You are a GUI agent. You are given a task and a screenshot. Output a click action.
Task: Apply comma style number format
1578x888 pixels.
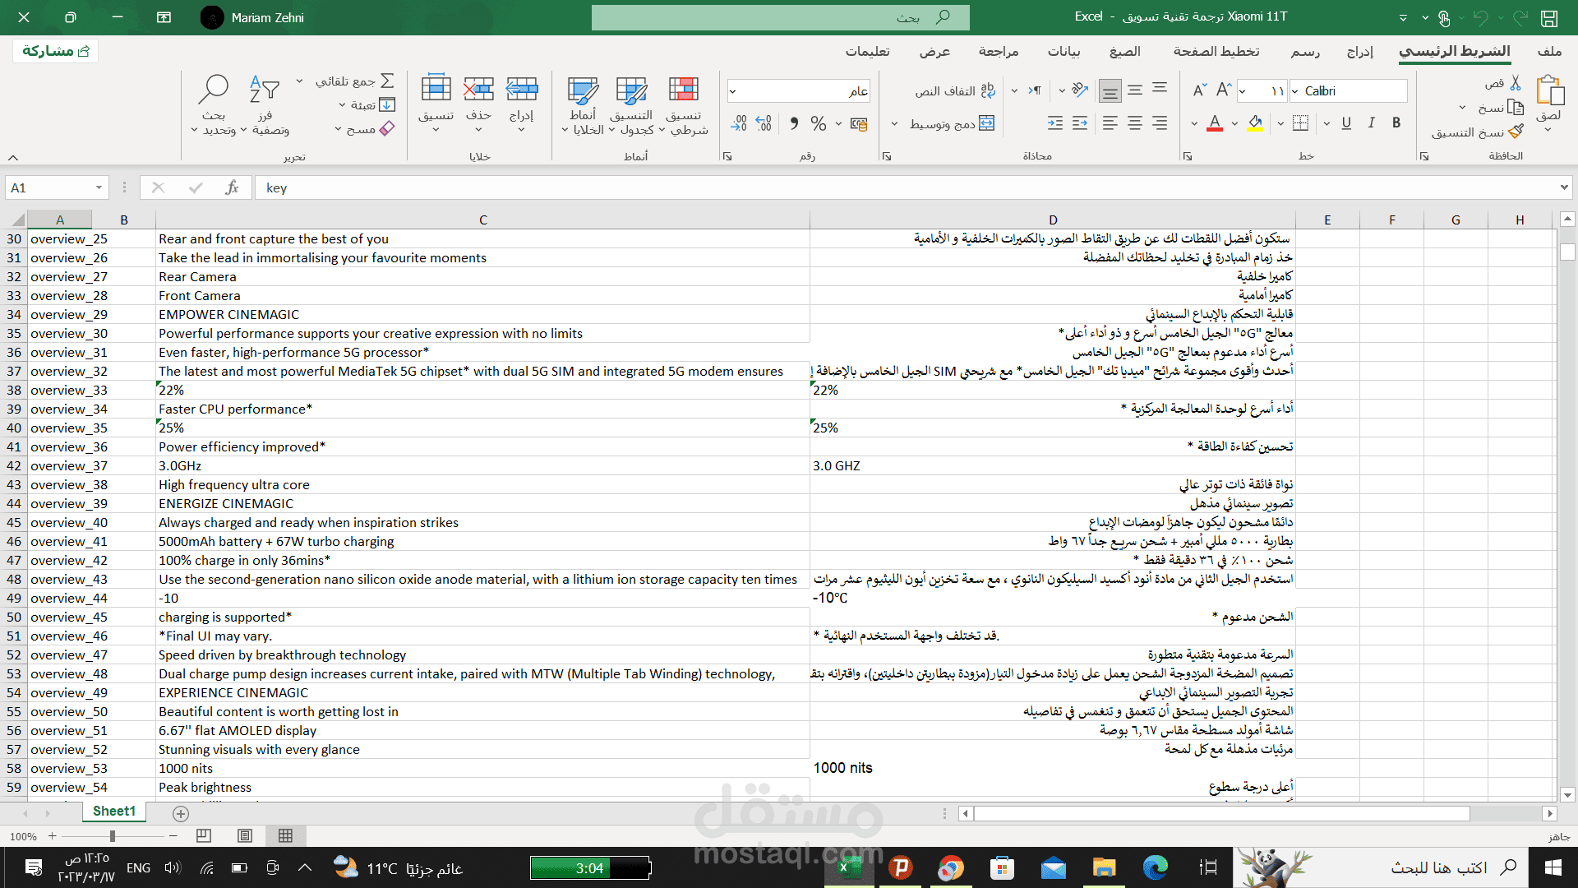click(x=794, y=123)
